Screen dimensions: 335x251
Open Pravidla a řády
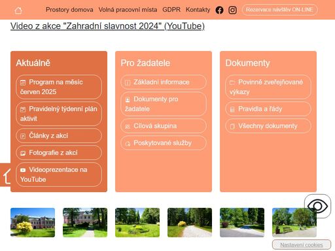[x=268, y=109]
